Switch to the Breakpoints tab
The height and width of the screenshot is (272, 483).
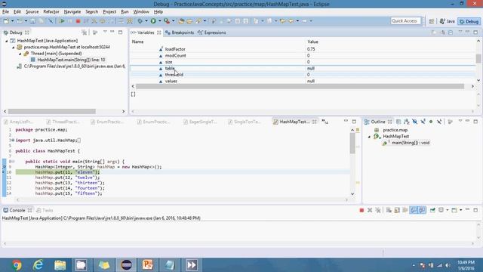180,32
